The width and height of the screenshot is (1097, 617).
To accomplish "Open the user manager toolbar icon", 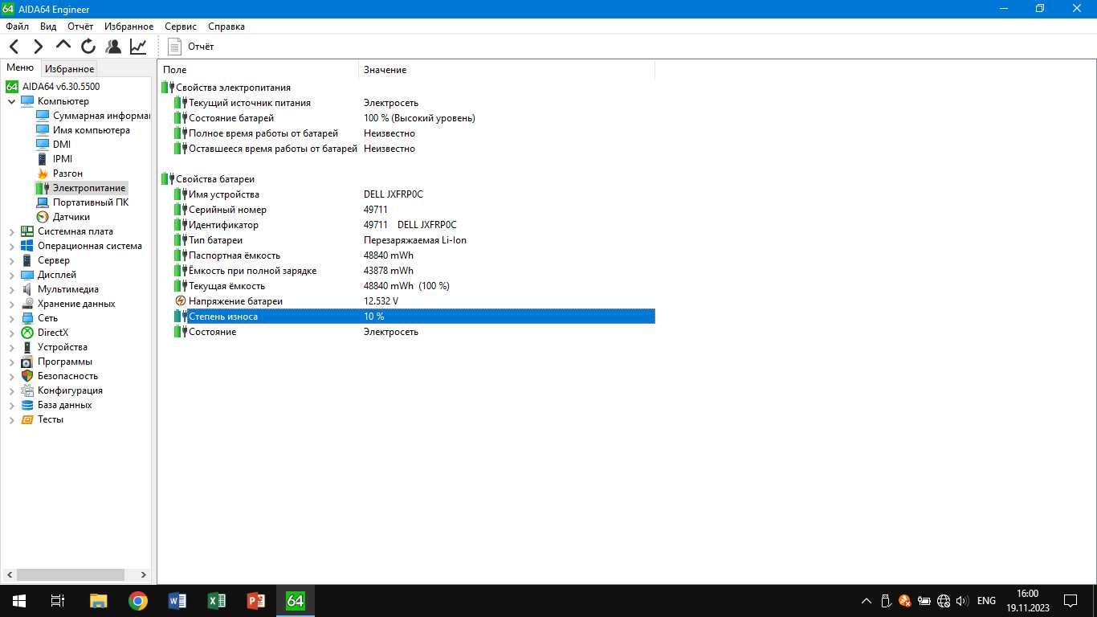I will [113, 47].
